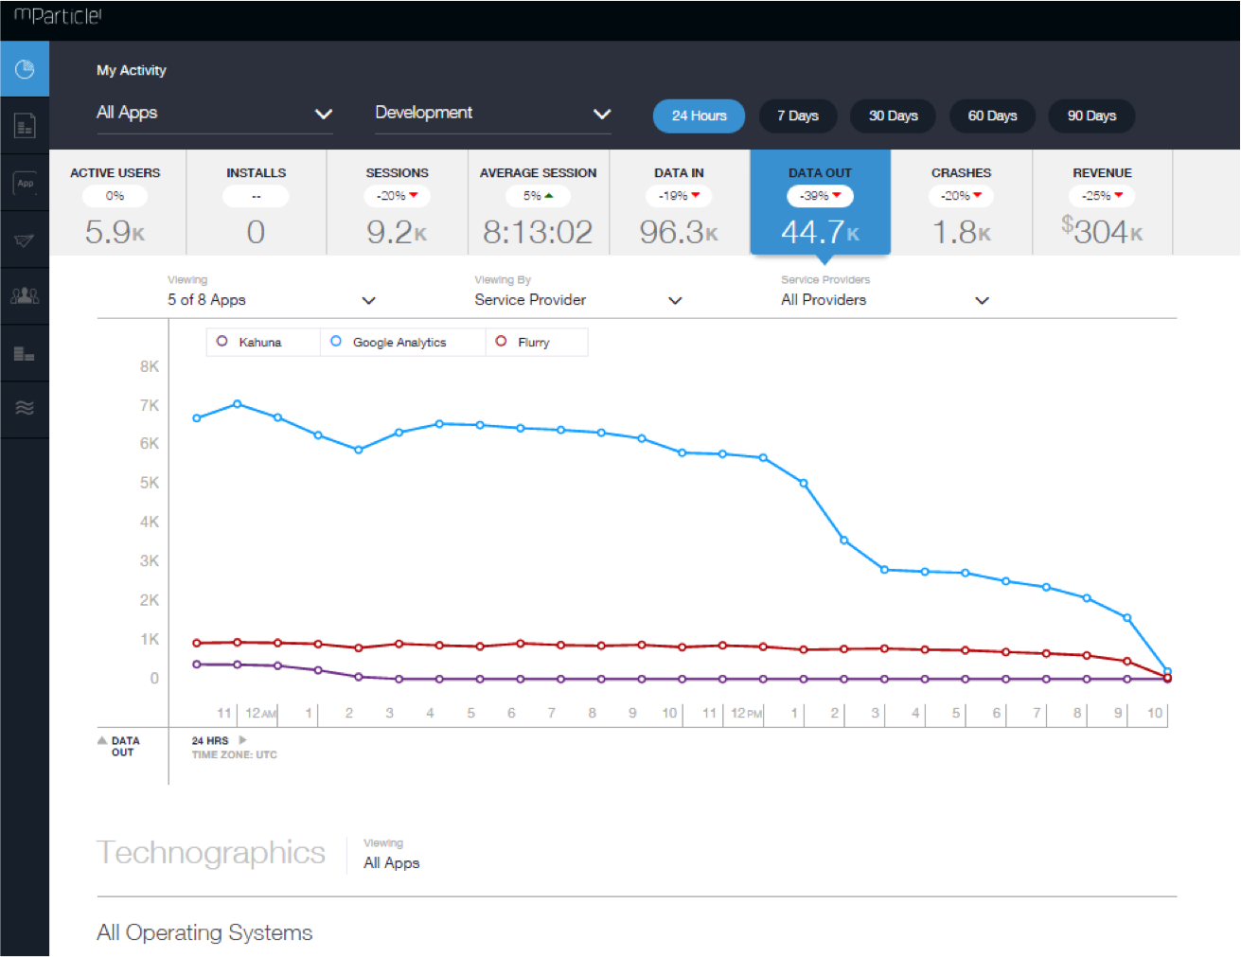The width and height of the screenshot is (1241, 957).
Task: Click the mParticle logo
Action: tap(58, 16)
